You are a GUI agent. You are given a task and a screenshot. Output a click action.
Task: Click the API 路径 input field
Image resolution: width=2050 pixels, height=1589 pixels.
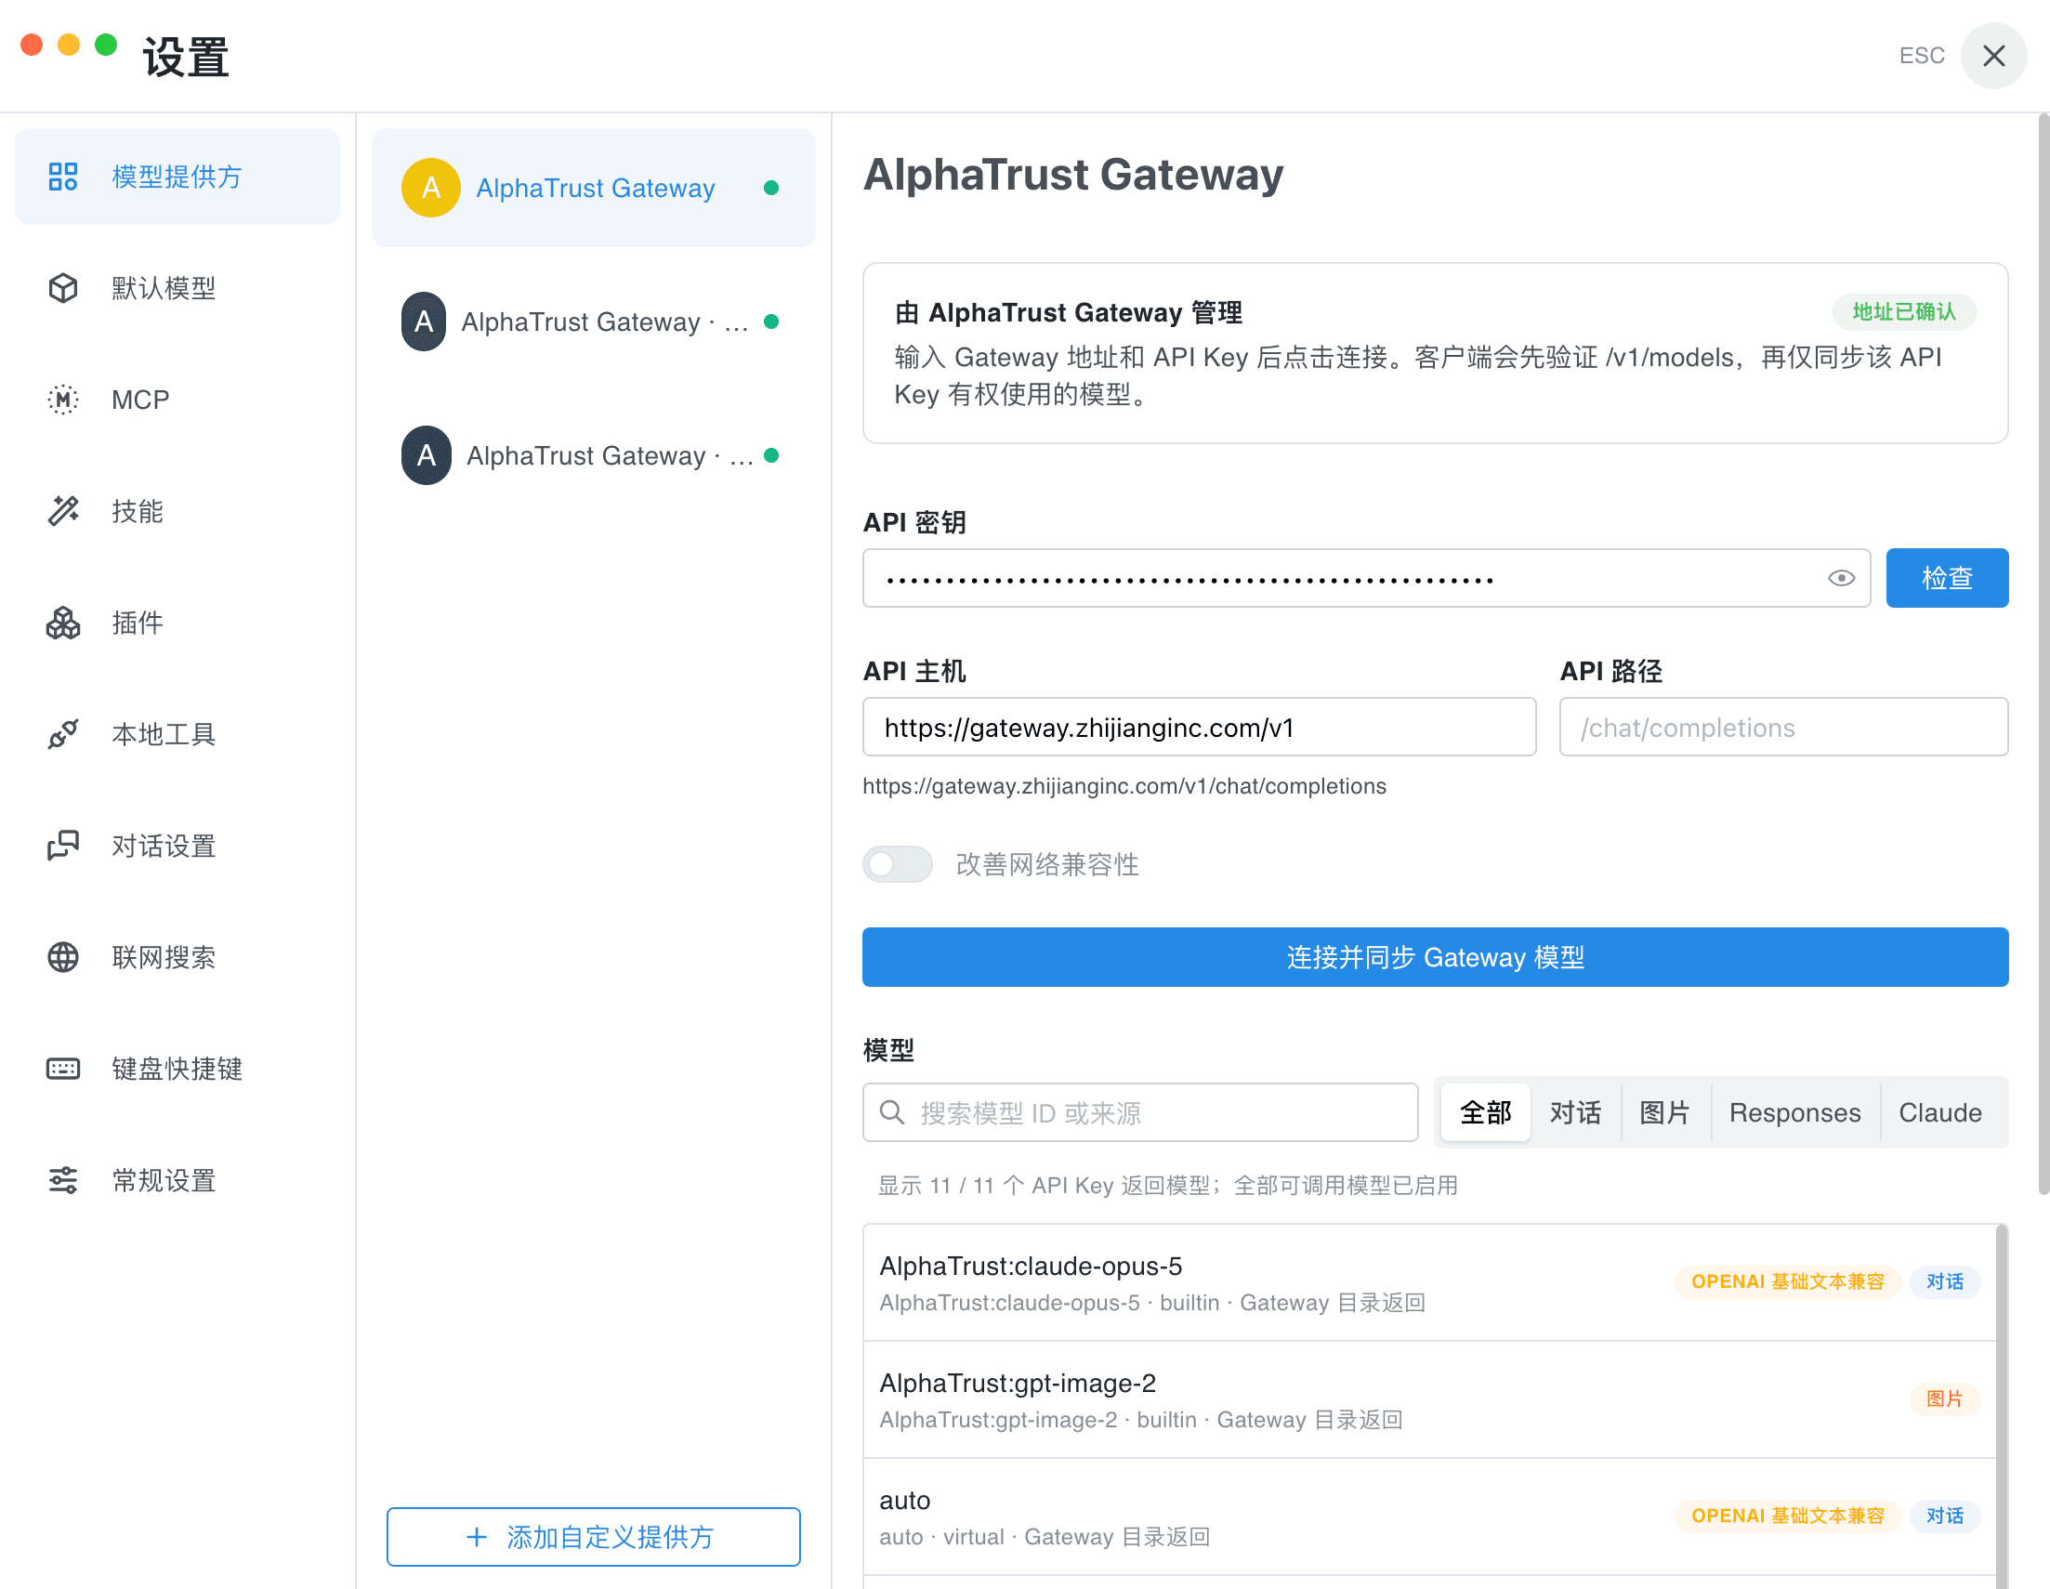(x=1783, y=728)
